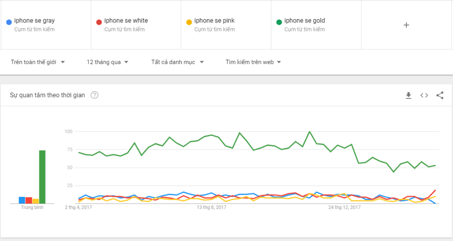Screen dimensions: 453x241
Task: Open help tooltip next to chart title
Action: pyautogui.click(x=94, y=95)
